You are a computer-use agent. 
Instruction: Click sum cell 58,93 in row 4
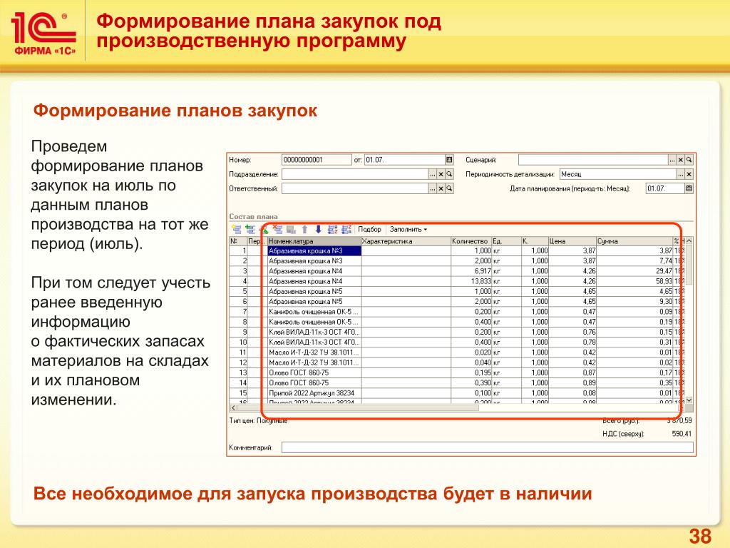tap(634, 281)
